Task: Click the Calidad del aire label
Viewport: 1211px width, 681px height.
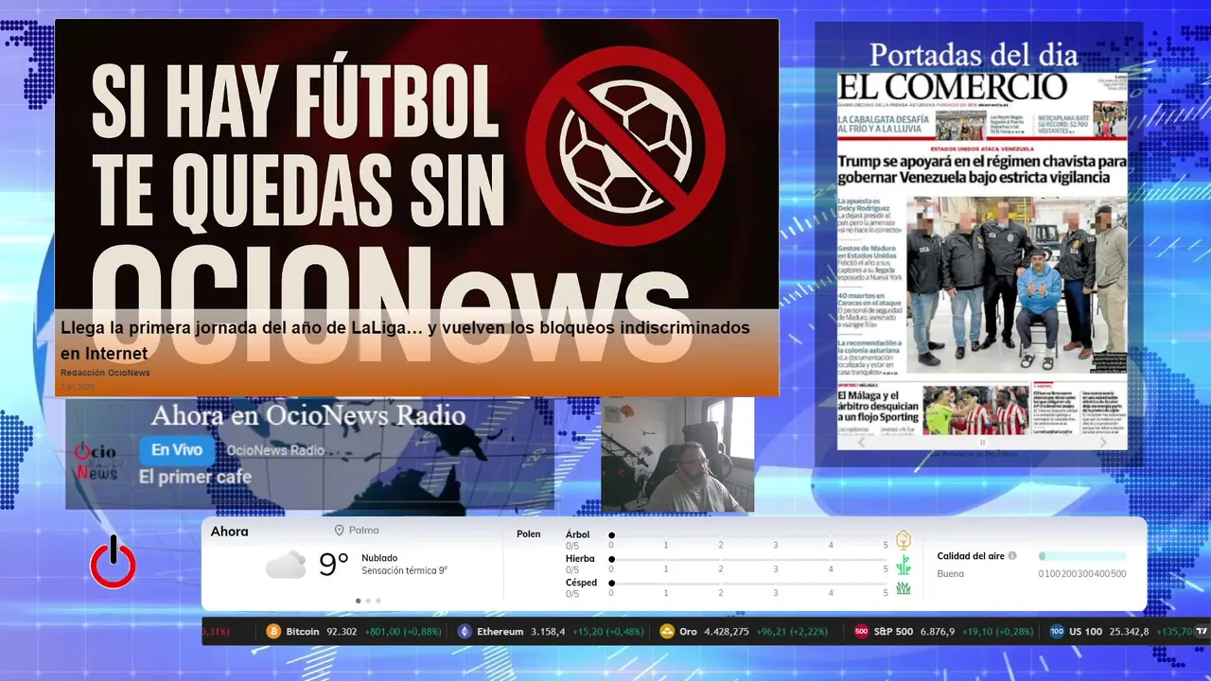Action: pyautogui.click(x=971, y=556)
